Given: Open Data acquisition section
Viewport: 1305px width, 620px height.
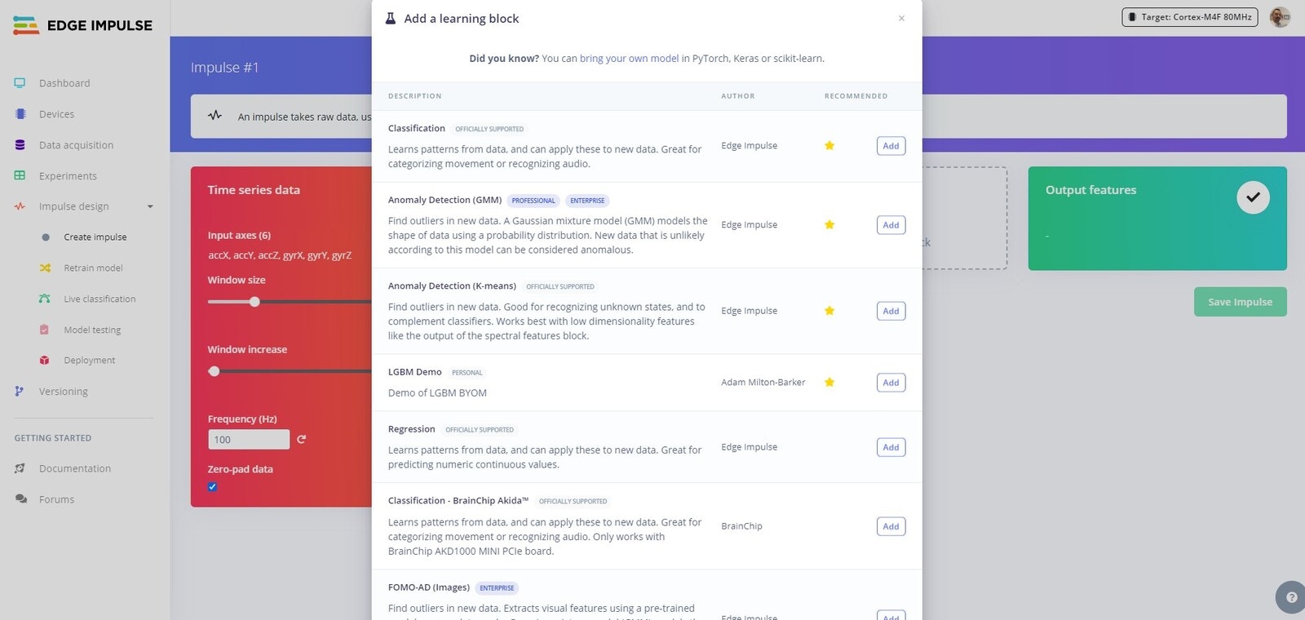Looking at the screenshot, I should coord(76,145).
